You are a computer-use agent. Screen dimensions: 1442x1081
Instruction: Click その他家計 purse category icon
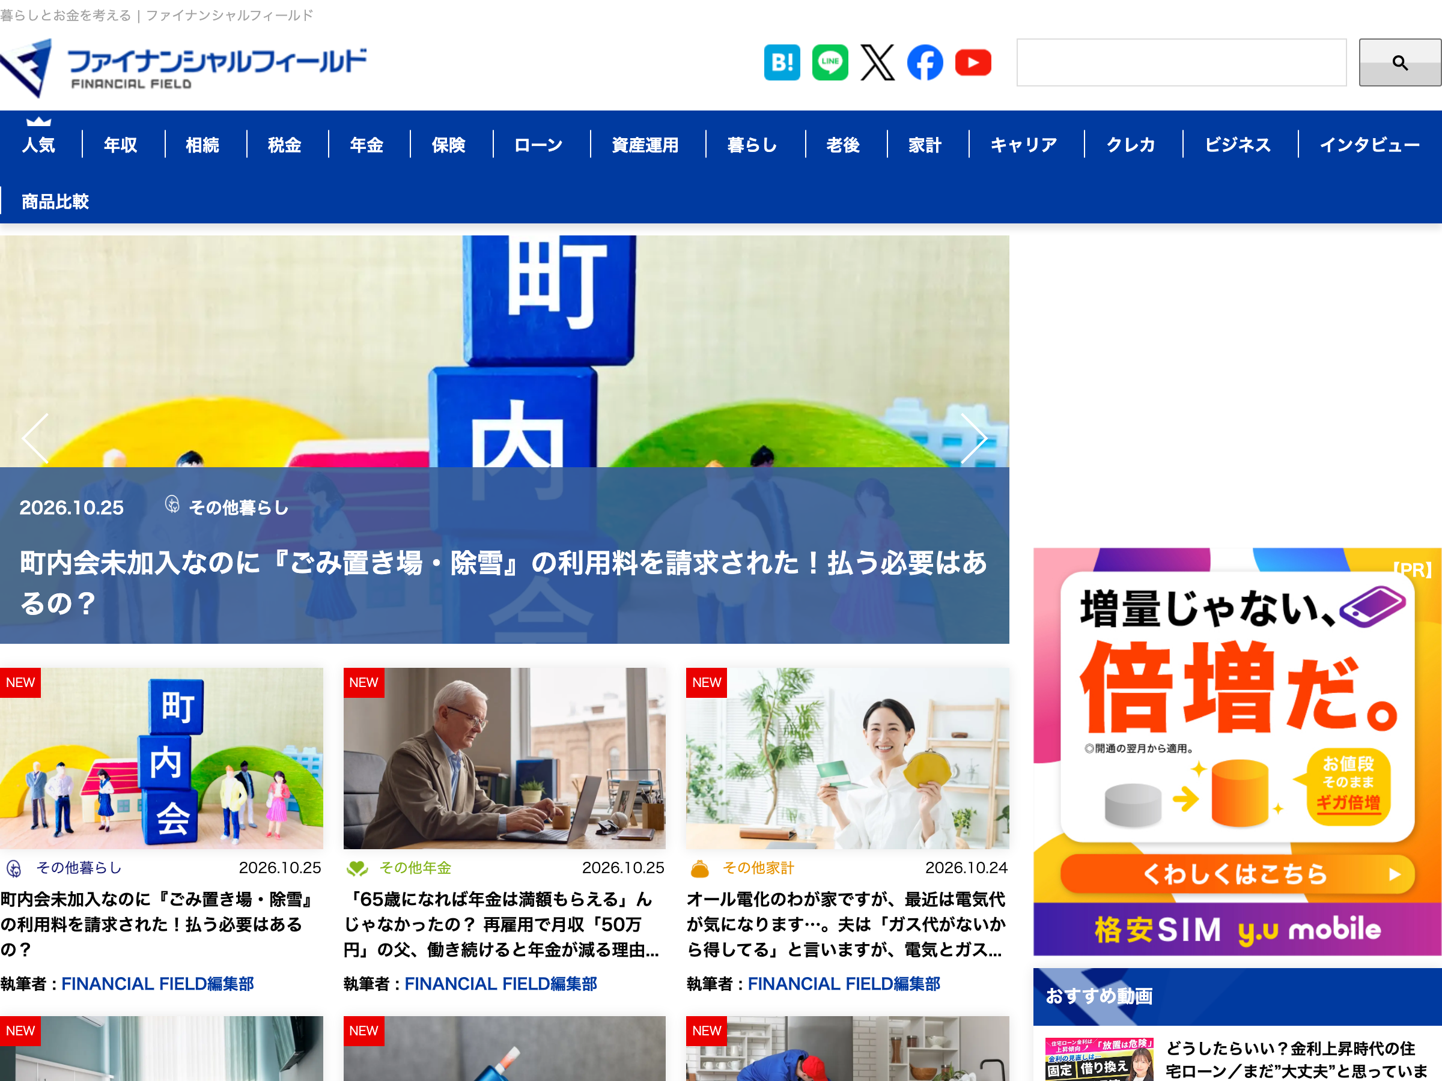coord(699,868)
